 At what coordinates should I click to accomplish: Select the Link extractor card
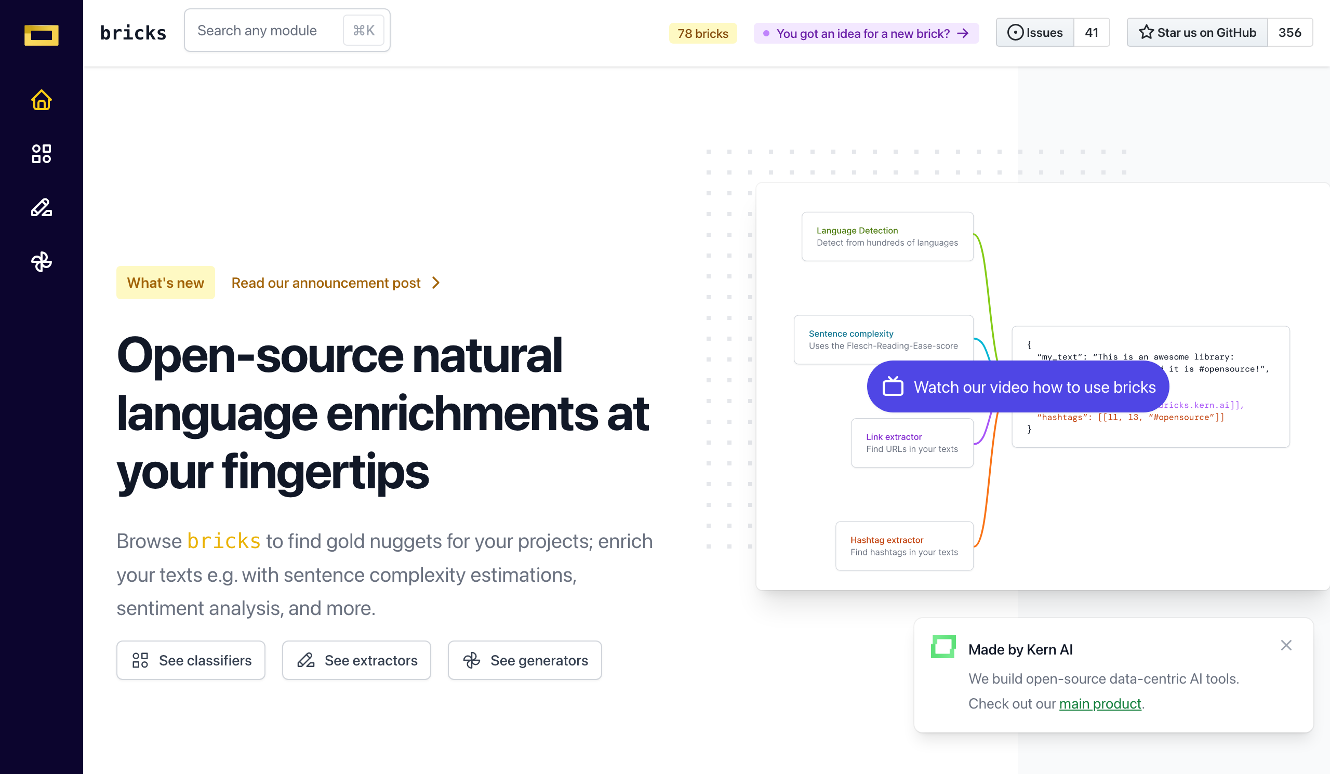912,443
